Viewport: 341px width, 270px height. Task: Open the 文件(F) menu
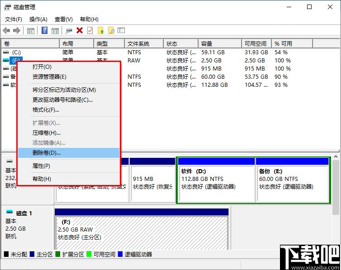(x=14, y=19)
